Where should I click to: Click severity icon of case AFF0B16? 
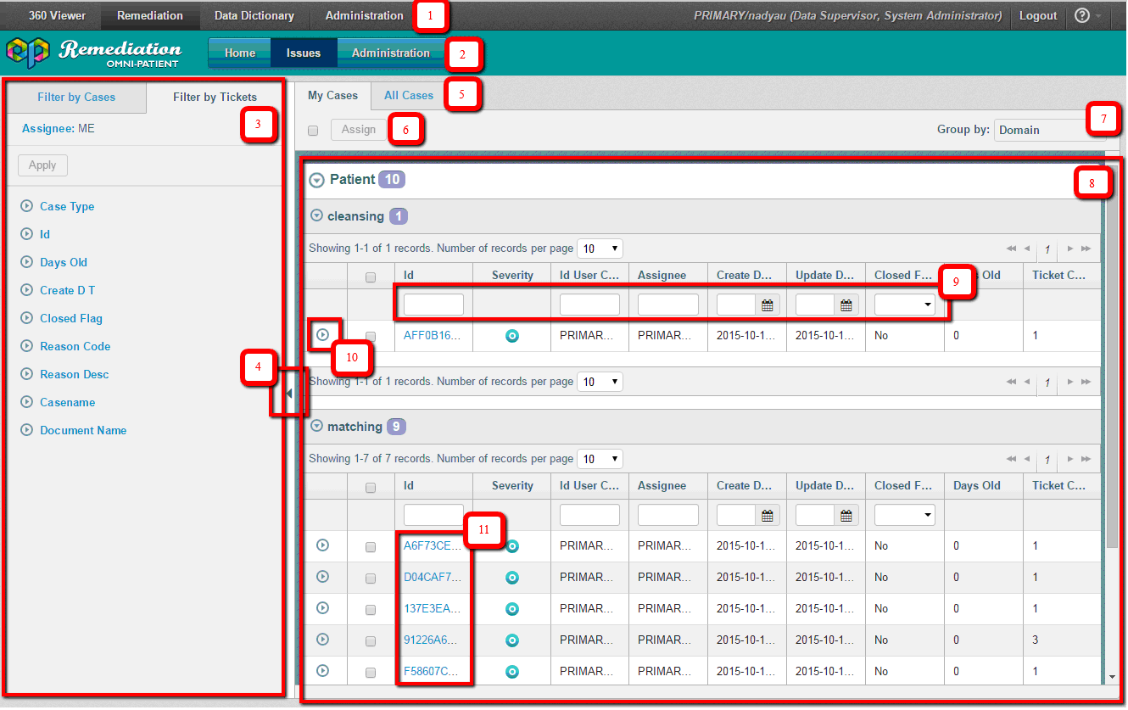point(512,336)
